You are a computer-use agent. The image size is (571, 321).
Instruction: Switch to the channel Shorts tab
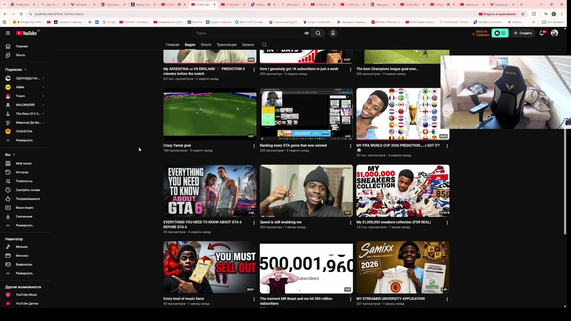tap(206, 45)
